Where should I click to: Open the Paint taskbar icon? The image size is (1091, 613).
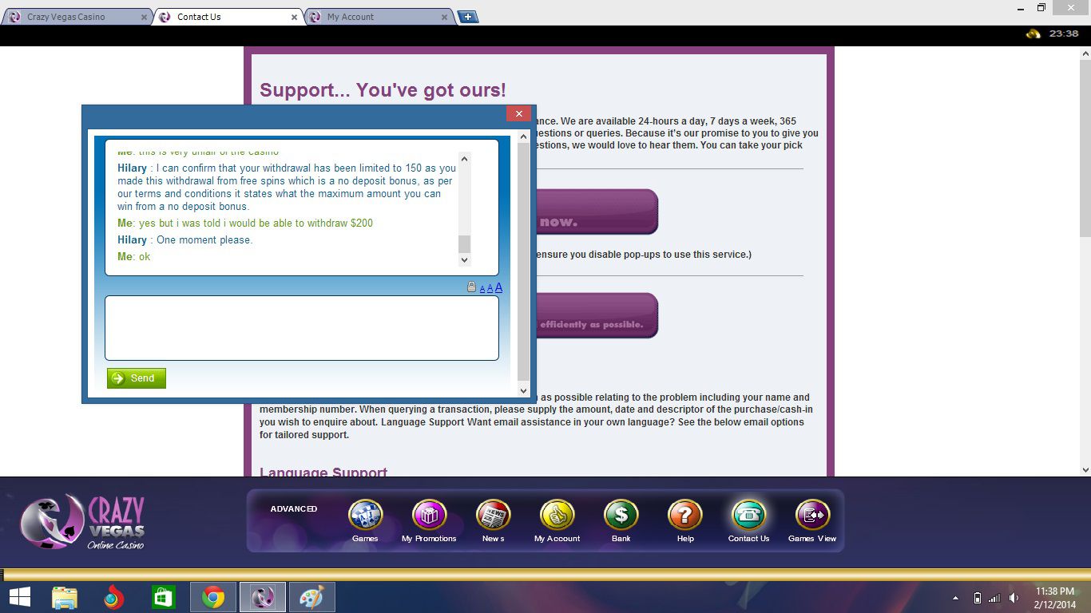311,597
